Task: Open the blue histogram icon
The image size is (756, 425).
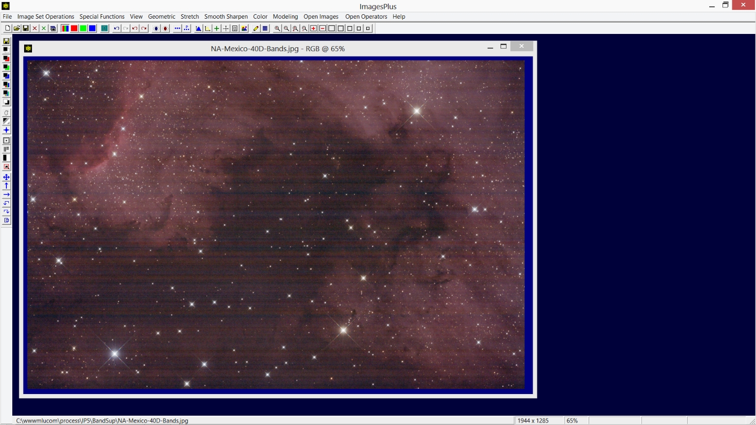Action: pyautogui.click(x=198, y=29)
